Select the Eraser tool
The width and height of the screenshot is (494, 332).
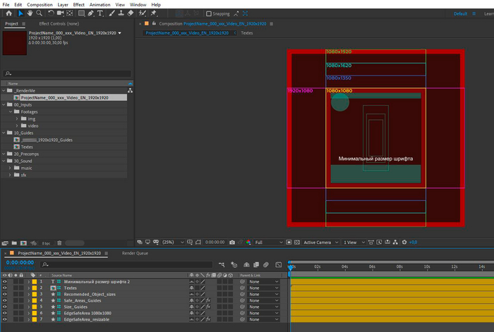(129, 13)
